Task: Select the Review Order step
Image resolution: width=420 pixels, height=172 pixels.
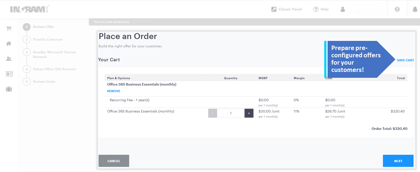Action: click(x=44, y=81)
